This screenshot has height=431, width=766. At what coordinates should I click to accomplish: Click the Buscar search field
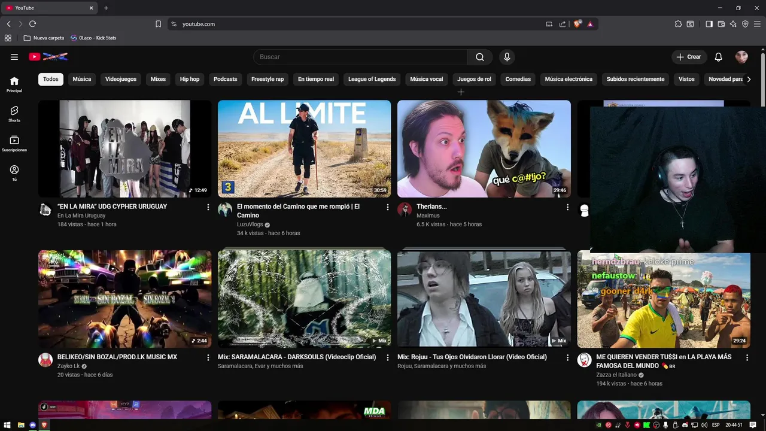pyautogui.click(x=361, y=57)
